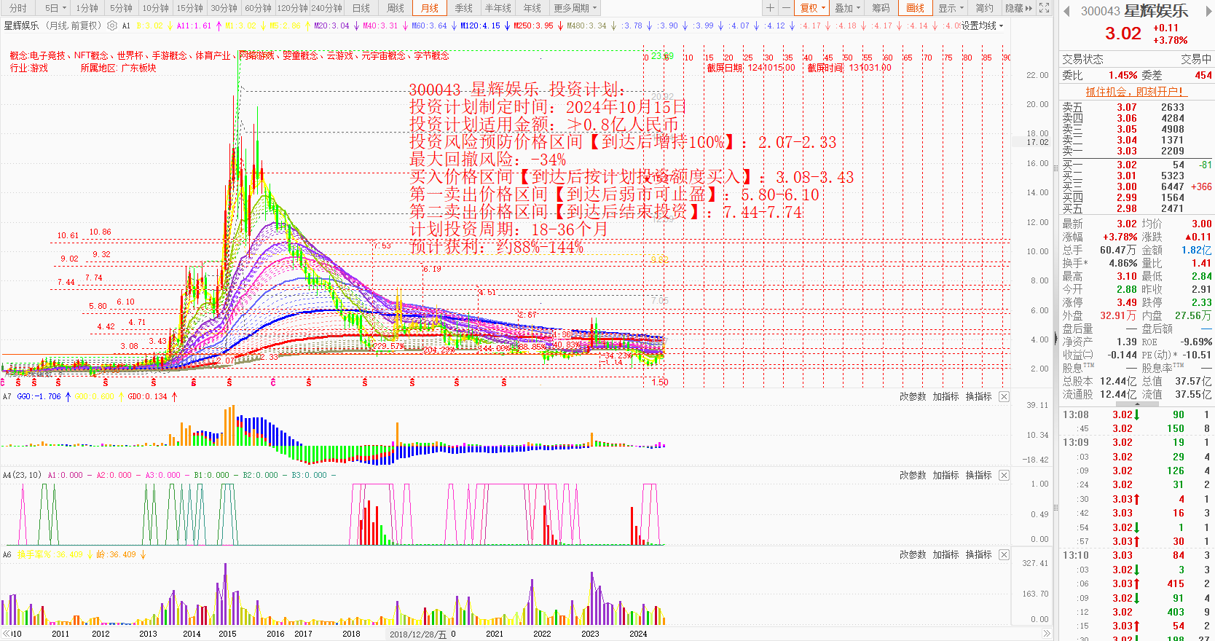Image resolution: width=1215 pixels, height=641 pixels.
Task: Expand 设置均线 moving average settings
Action: pyautogui.click(x=982, y=25)
